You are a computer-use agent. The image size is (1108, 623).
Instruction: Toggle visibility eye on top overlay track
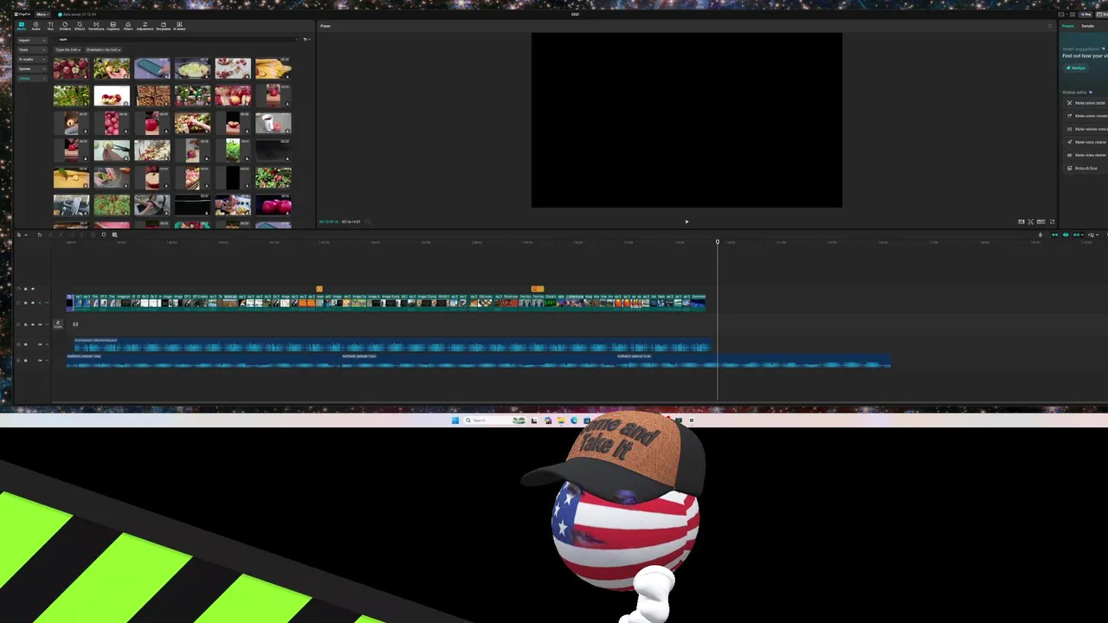(33, 289)
